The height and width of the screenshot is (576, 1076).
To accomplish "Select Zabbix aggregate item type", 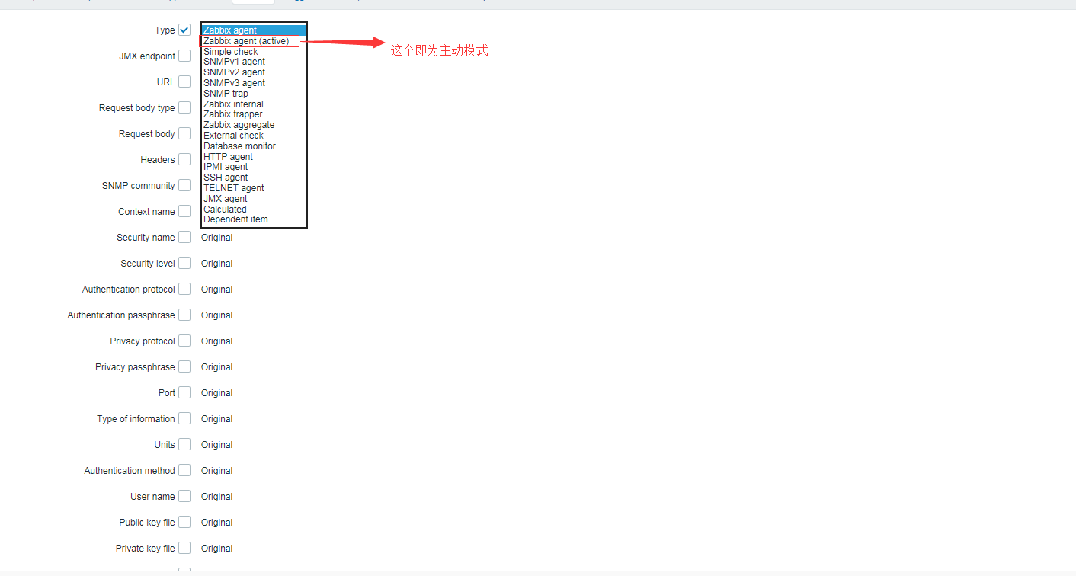I will click(x=254, y=125).
